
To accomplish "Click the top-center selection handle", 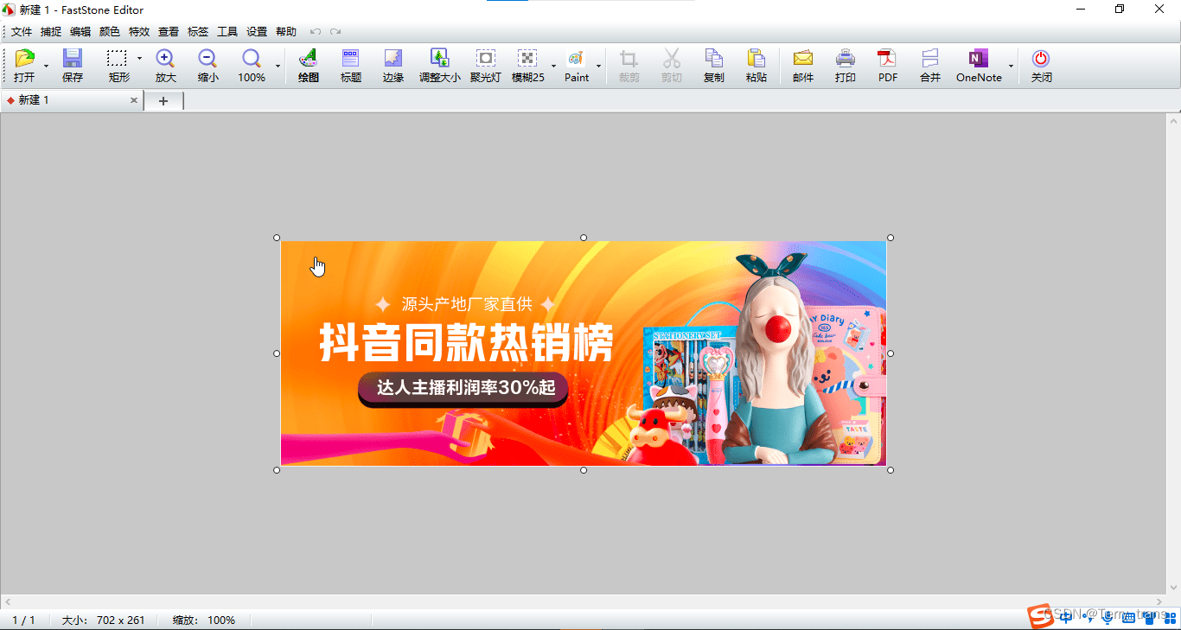I will coord(584,238).
